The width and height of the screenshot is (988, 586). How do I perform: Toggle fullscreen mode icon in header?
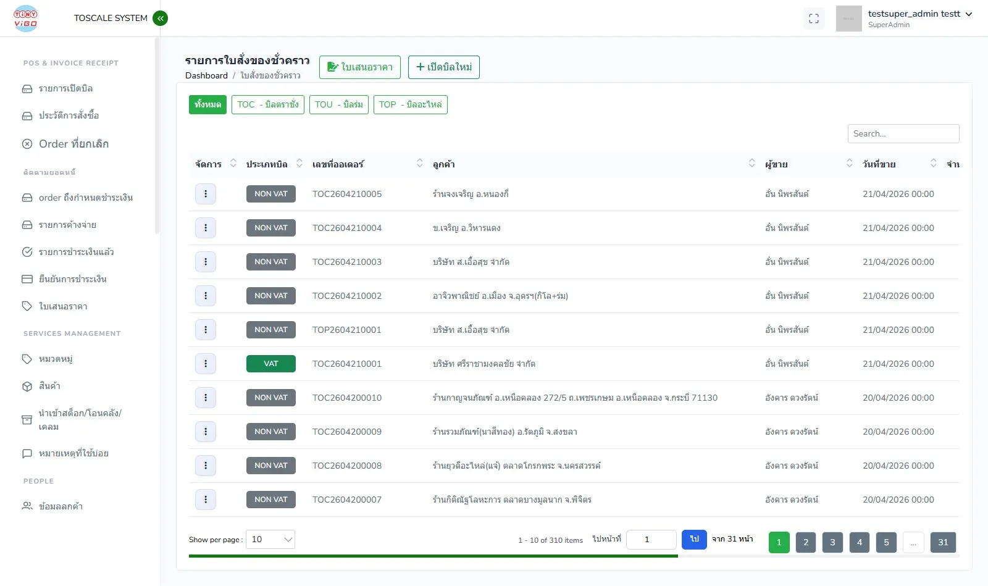813,19
